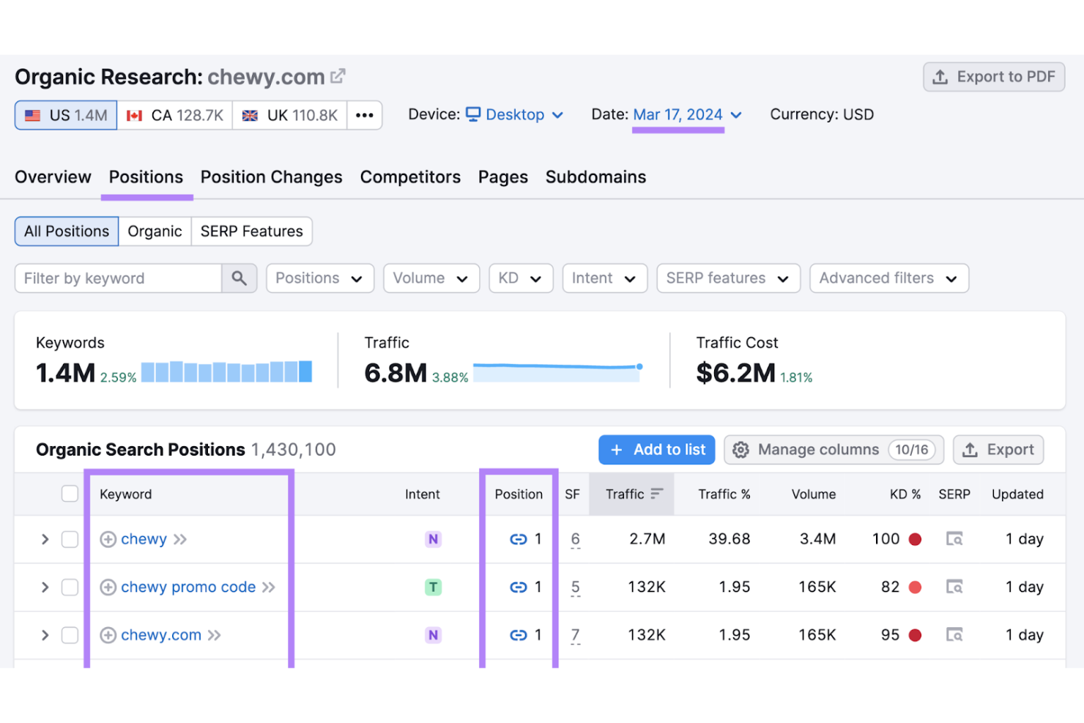The image size is (1084, 723).
Task: Open the Desktop device dropdown
Action: coord(515,114)
